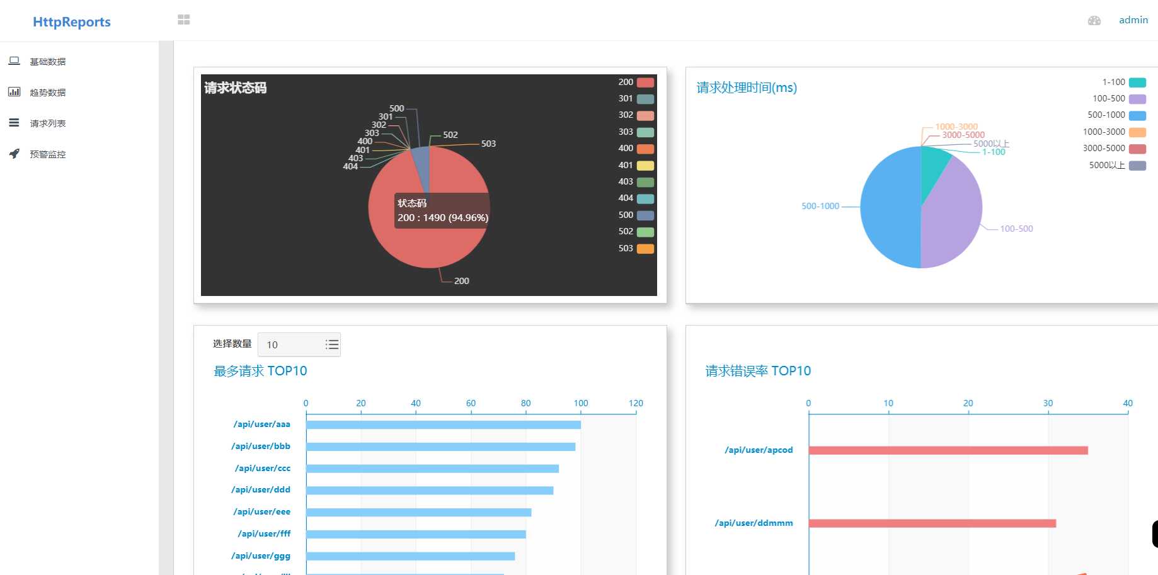This screenshot has height=575, width=1158.
Task: Click the 选择数量 input showing 10
Action: point(291,344)
